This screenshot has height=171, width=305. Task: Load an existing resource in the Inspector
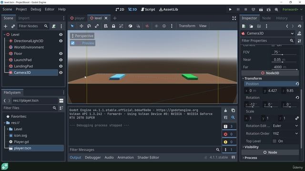(251, 26)
